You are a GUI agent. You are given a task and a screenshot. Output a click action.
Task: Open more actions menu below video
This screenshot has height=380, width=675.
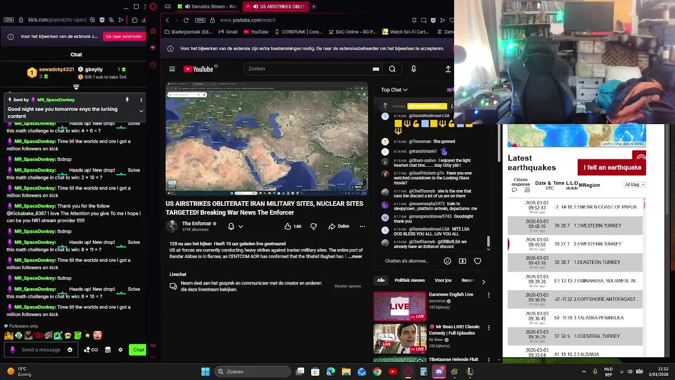[x=362, y=226]
